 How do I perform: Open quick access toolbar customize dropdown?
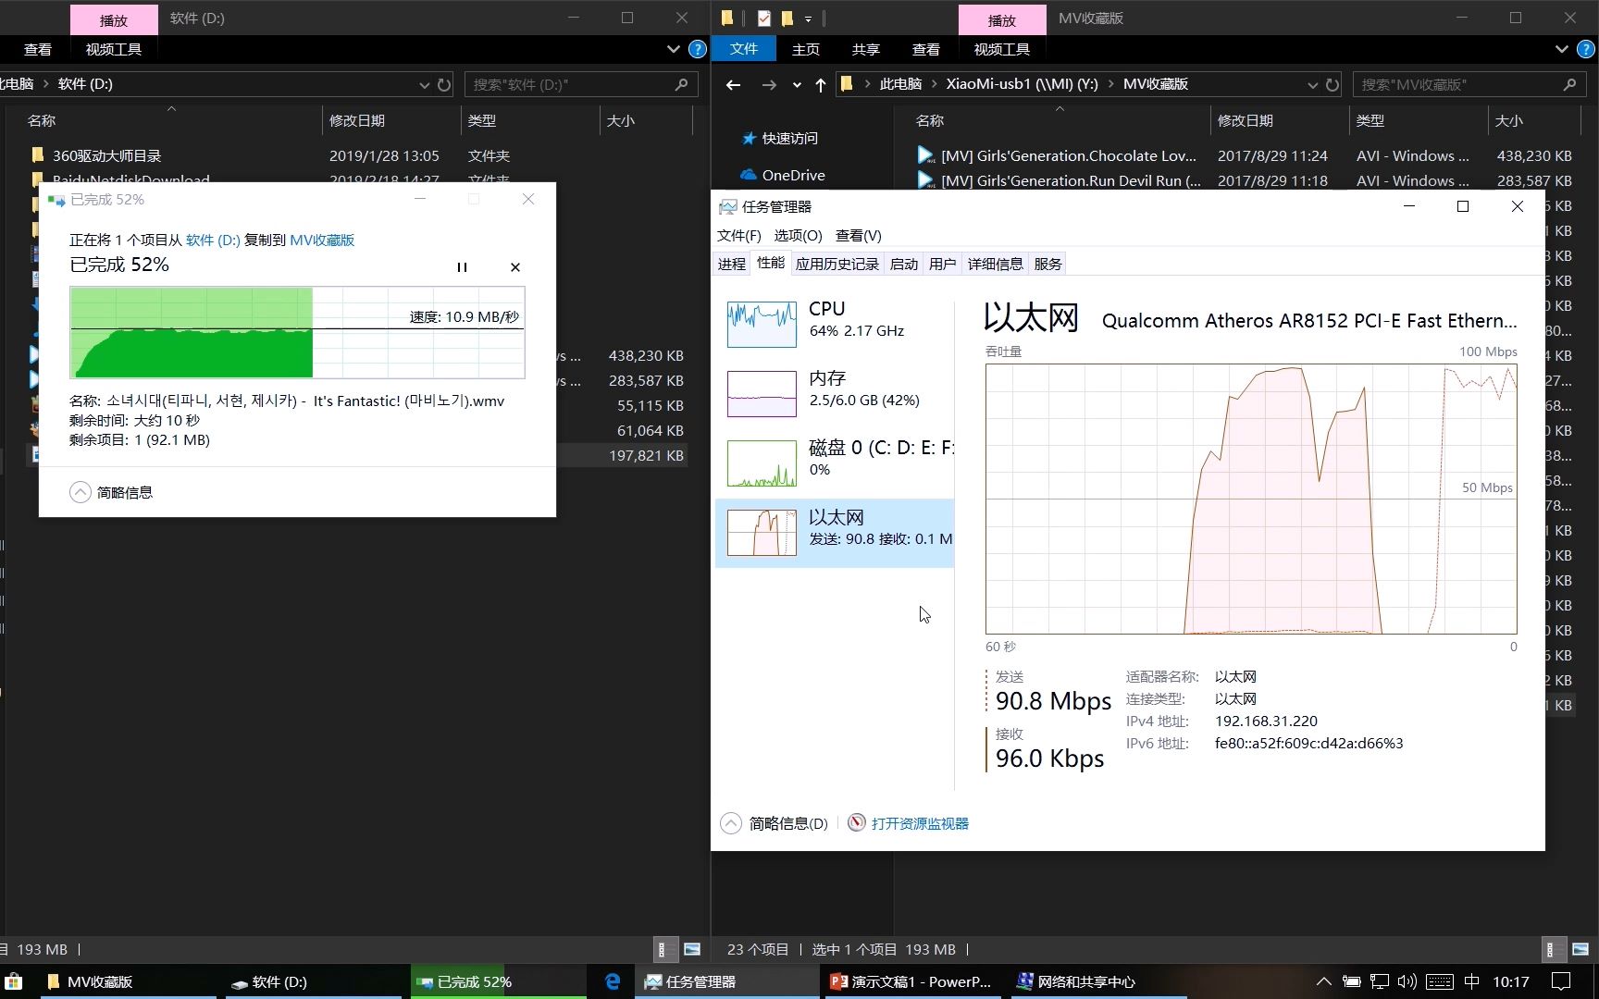point(808,18)
